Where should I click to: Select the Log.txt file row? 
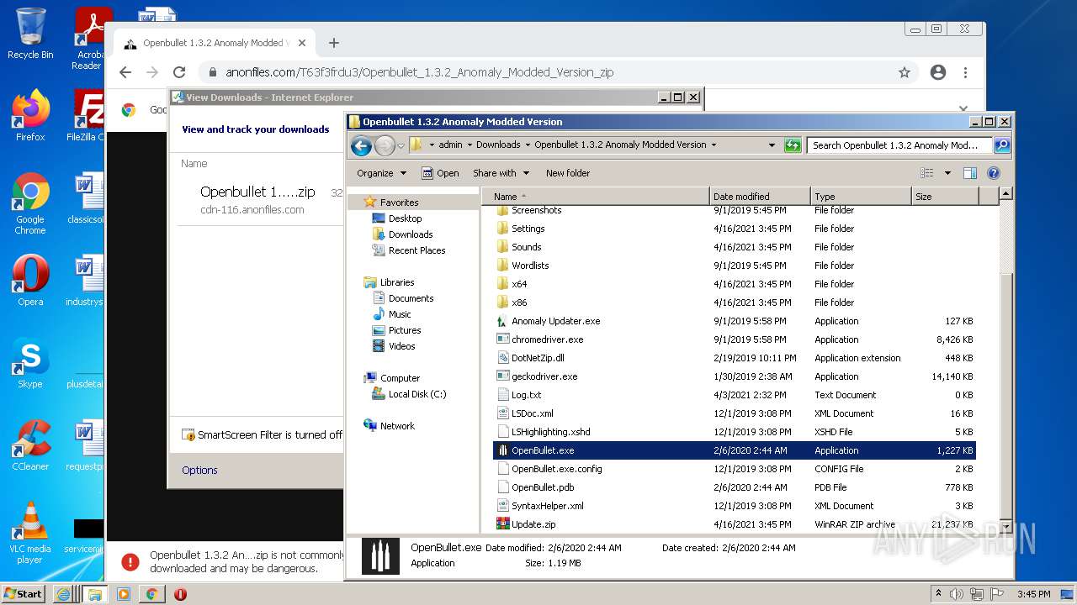coord(735,395)
